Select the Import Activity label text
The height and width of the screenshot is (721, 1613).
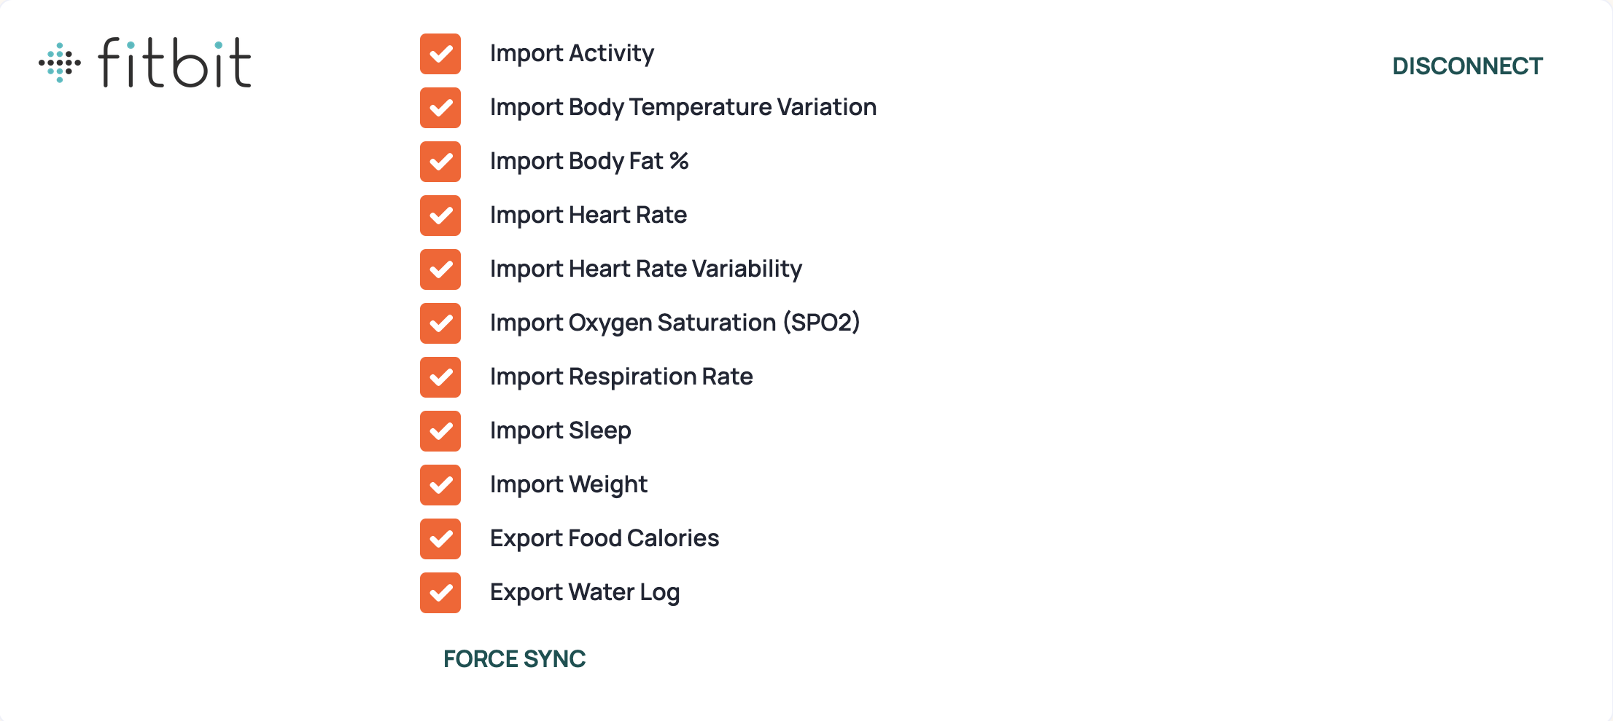pyautogui.click(x=572, y=54)
